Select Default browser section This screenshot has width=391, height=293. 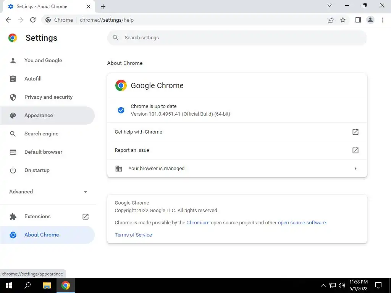(x=47, y=152)
